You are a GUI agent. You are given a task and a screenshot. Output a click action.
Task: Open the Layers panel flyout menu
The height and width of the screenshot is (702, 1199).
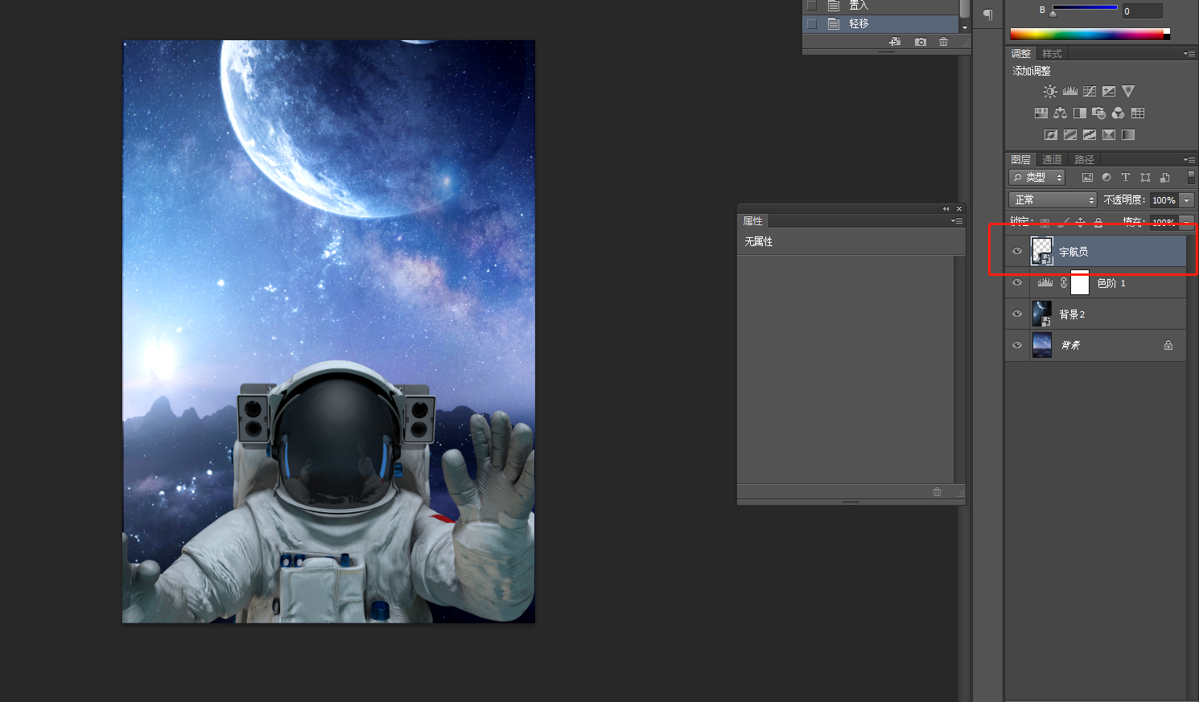click(1189, 159)
